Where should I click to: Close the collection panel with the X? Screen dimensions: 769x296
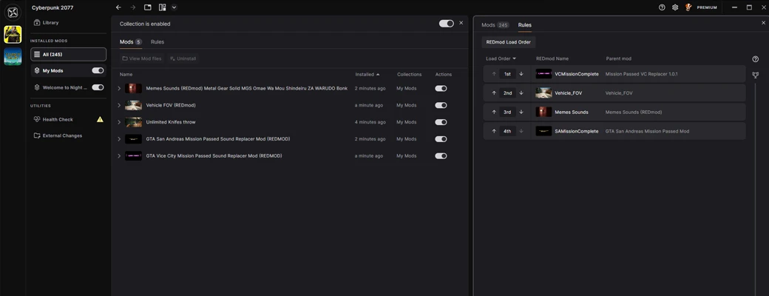461,23
